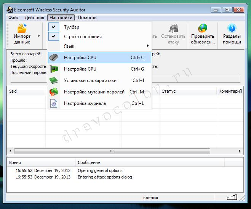Click the Stop attack keys icon
Image resolution: width=251 pixels, height=209 pixels.
point(173,29)
